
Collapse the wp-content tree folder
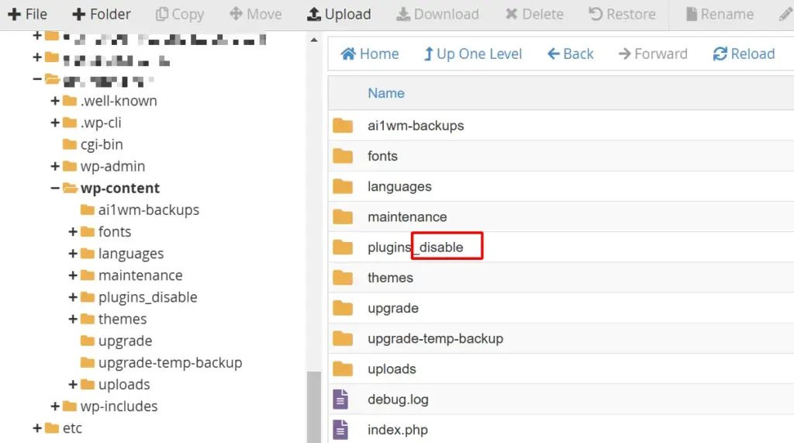click(55, 188)
